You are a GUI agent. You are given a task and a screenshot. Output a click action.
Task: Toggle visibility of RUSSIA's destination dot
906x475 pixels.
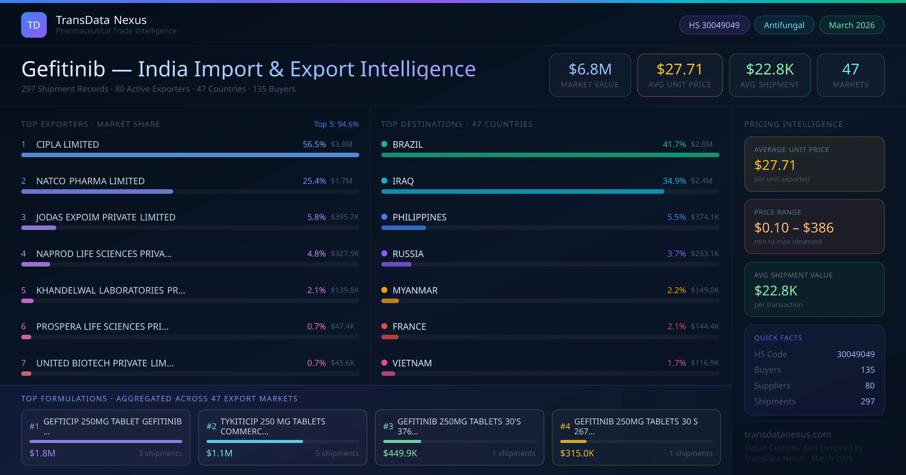coord(384,254)
